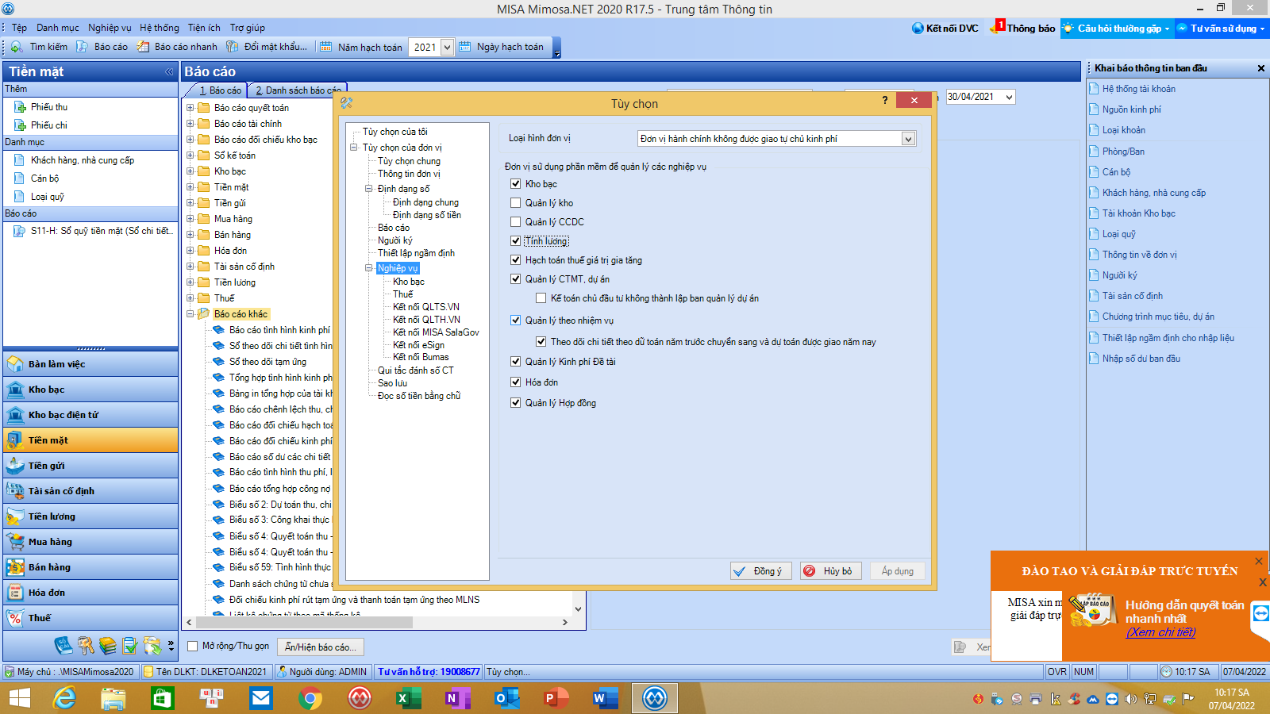This screenshot has height=714, width=1270.
Task: Open the 30/04/2021 date dropdown
Action: (x=1009, y=97)
